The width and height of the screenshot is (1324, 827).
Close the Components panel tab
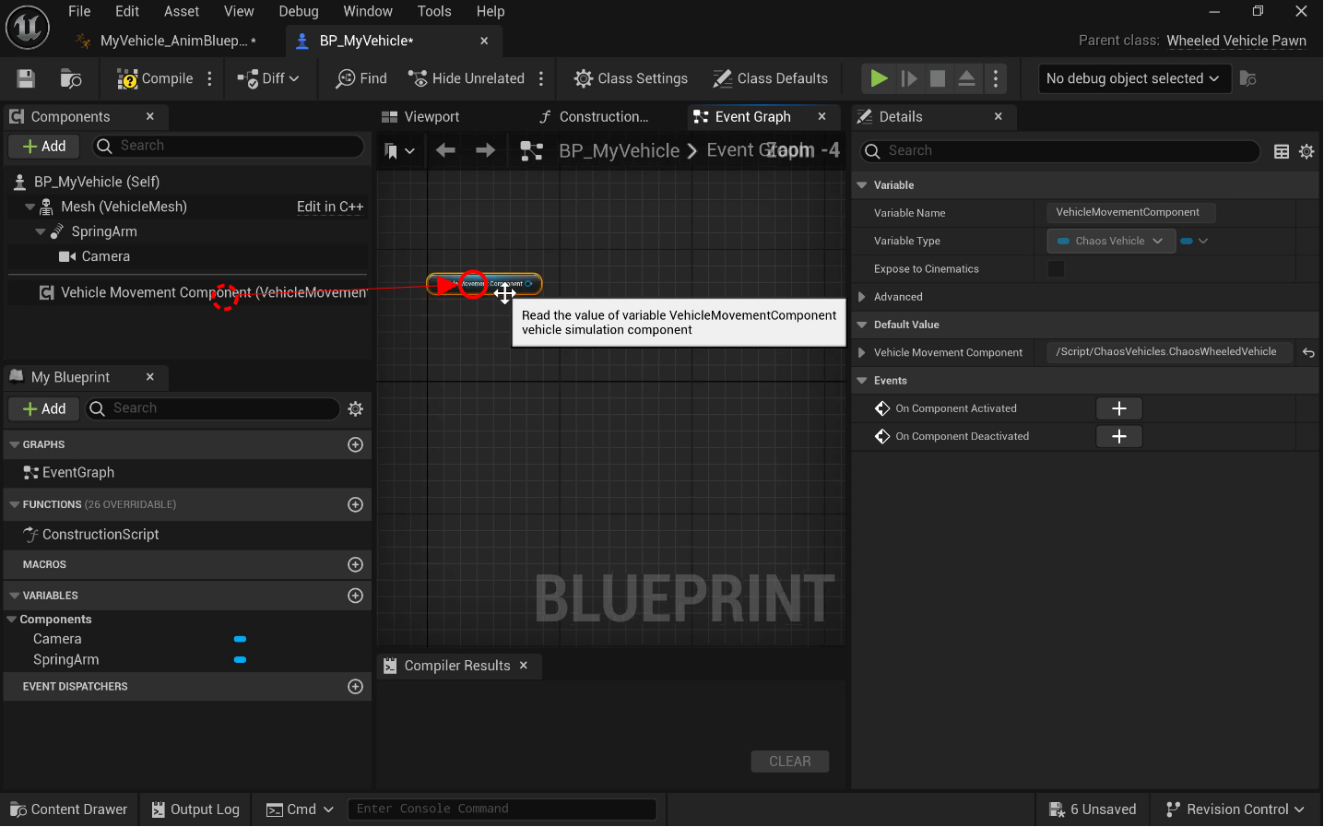[x=150, y=116]
